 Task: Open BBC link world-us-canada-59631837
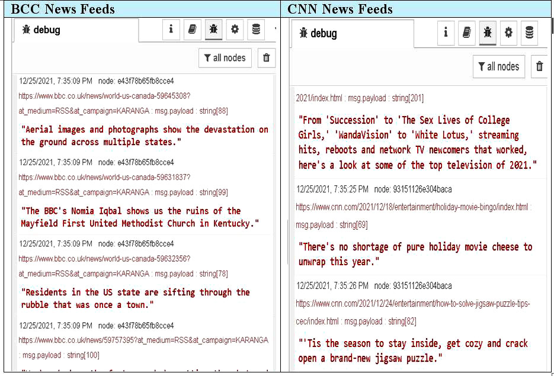coord(105,177)
